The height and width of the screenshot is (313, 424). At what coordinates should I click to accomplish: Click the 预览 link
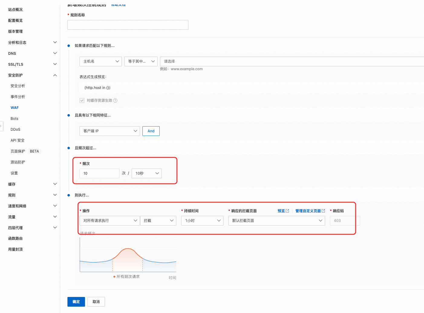coord(281,211)
